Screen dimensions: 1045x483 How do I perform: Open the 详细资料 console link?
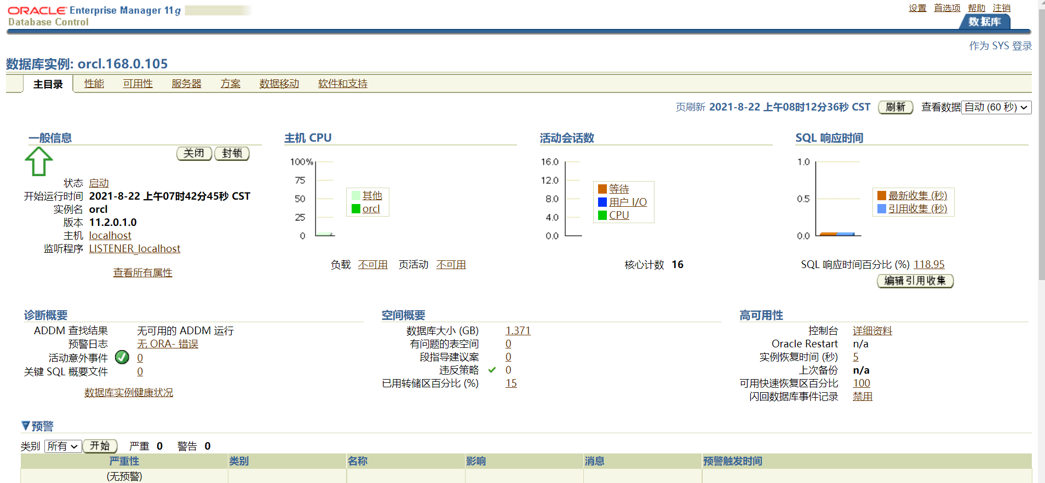click(x=872, y=331)
